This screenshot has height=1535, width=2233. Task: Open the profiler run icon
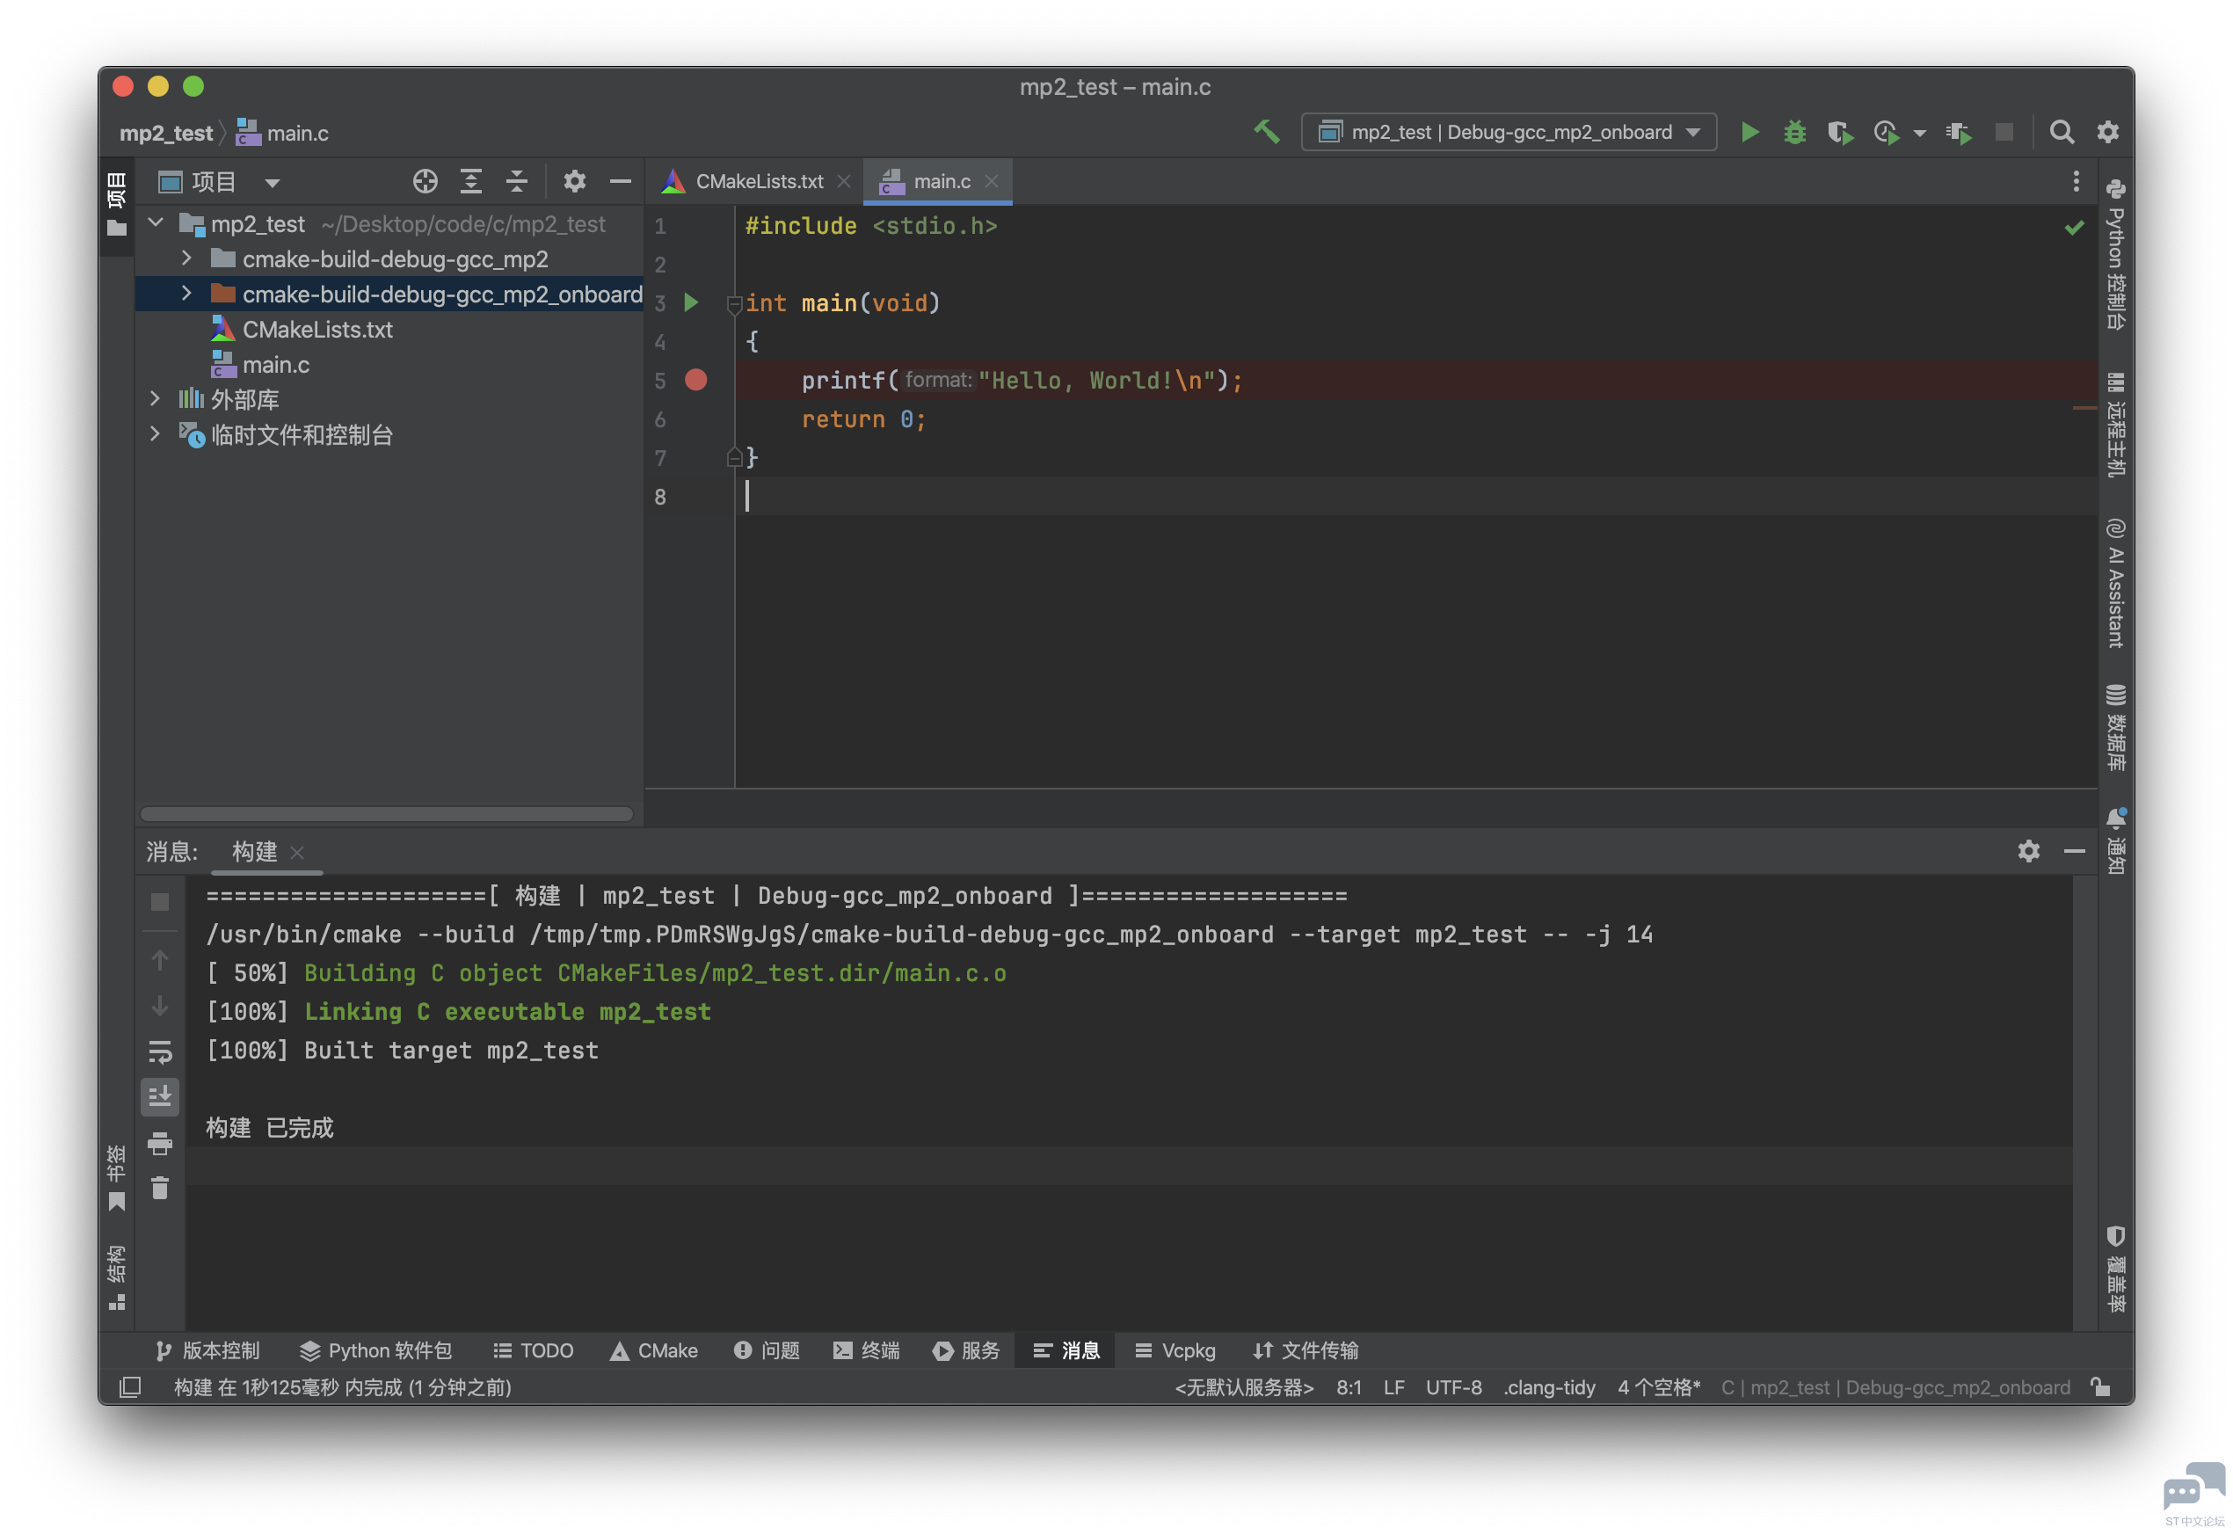click(x=1886, y=132)
